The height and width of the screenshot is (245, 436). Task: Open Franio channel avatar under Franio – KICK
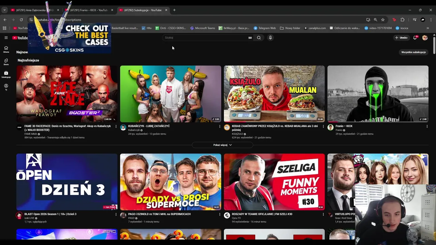tap(330, 127)
